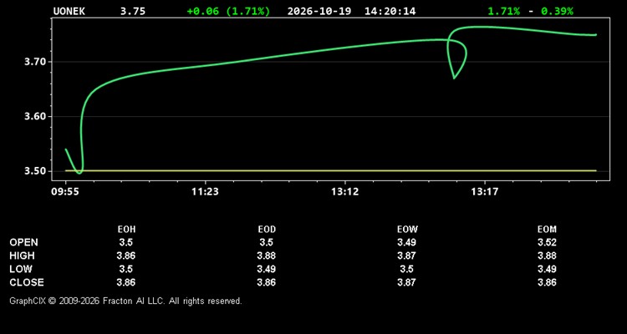Select EOD CLOSE value 3.86
This screenshot has width=627, height=334.
point(267,282)
